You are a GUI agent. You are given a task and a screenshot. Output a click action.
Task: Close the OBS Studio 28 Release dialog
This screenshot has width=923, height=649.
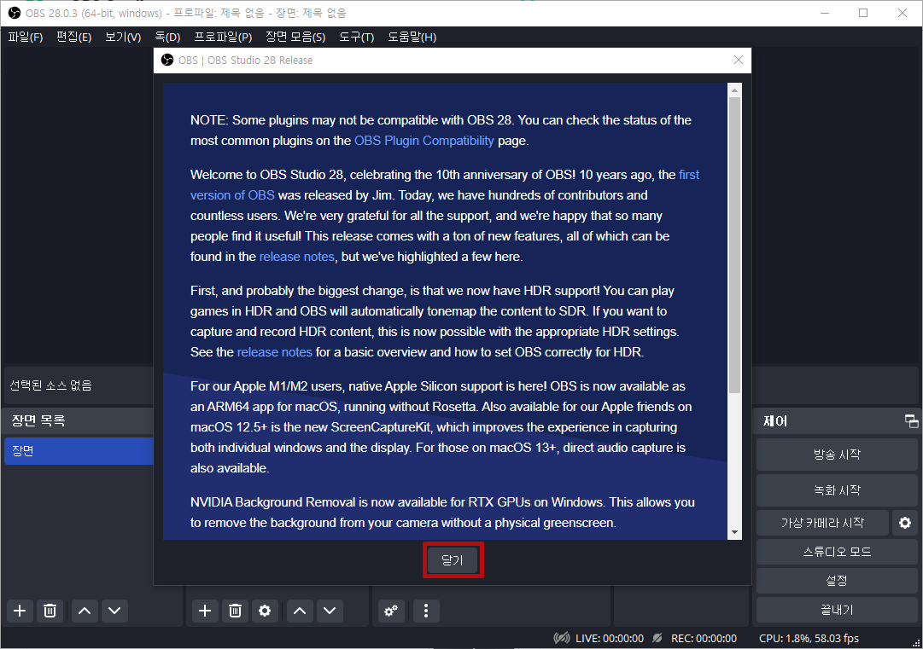[739, 60]
